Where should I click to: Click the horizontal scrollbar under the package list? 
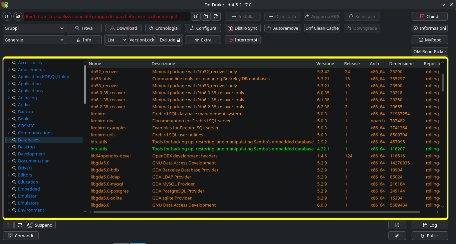click(256, 212)
